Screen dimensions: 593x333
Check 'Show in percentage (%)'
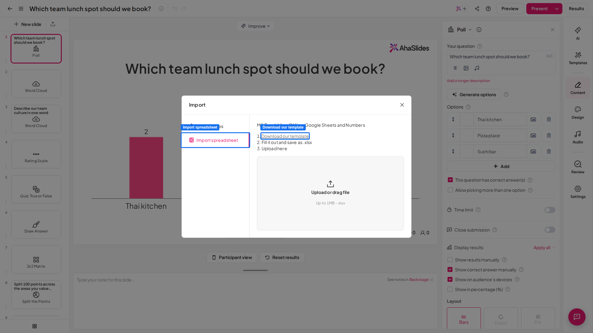(x=450, y=289)
